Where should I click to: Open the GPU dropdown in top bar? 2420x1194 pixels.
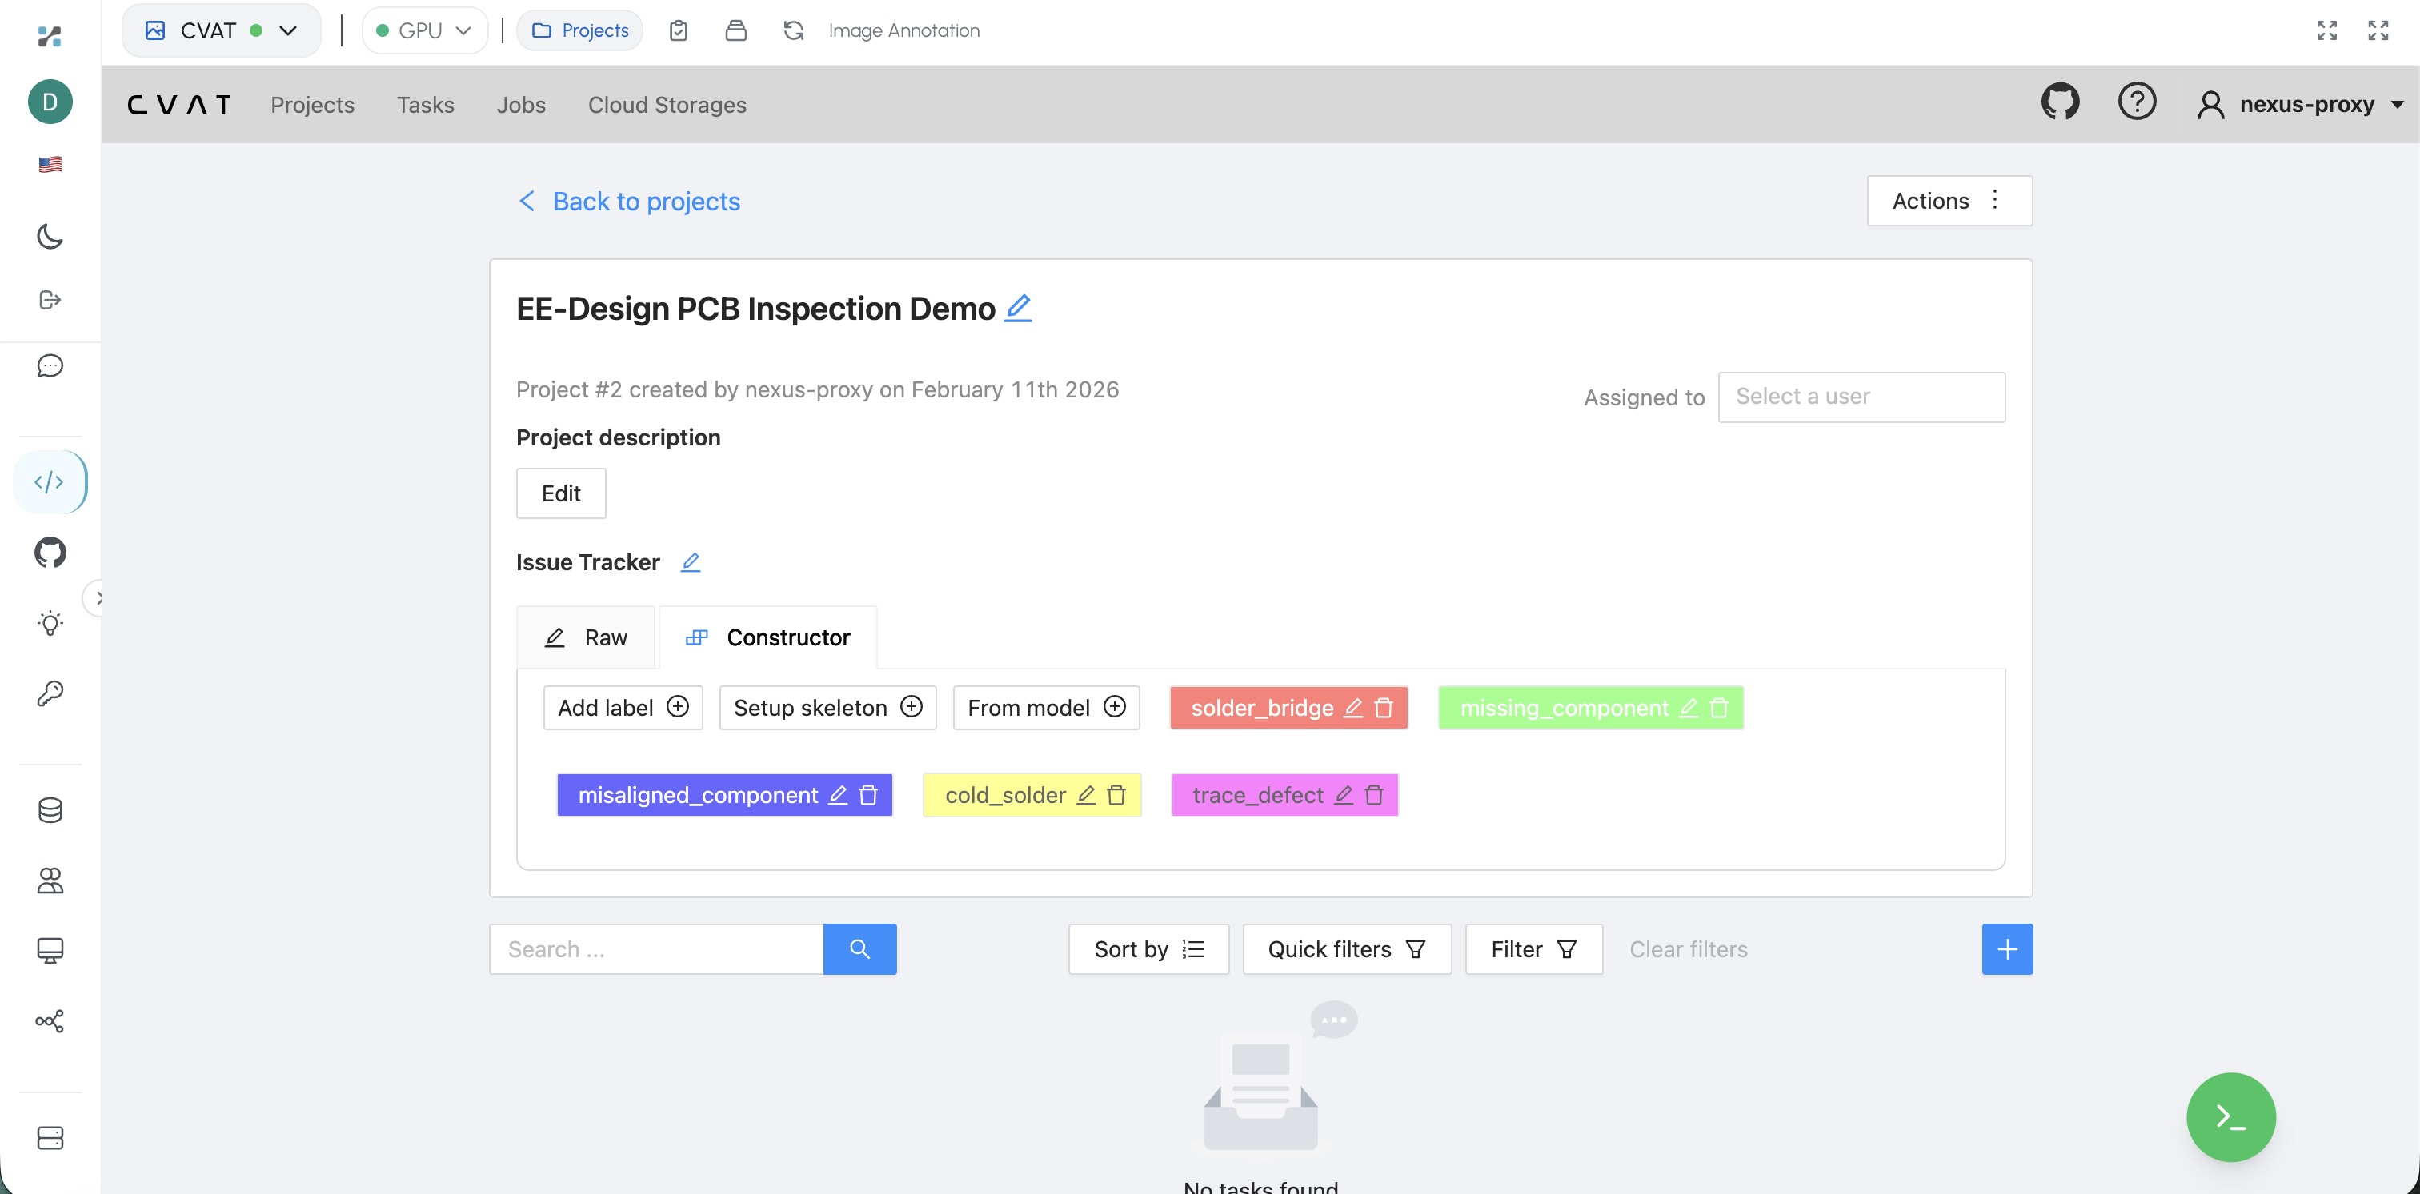tap(423, 30)
